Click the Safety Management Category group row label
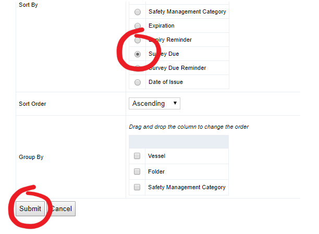319x234 pixels. [187, 187]
